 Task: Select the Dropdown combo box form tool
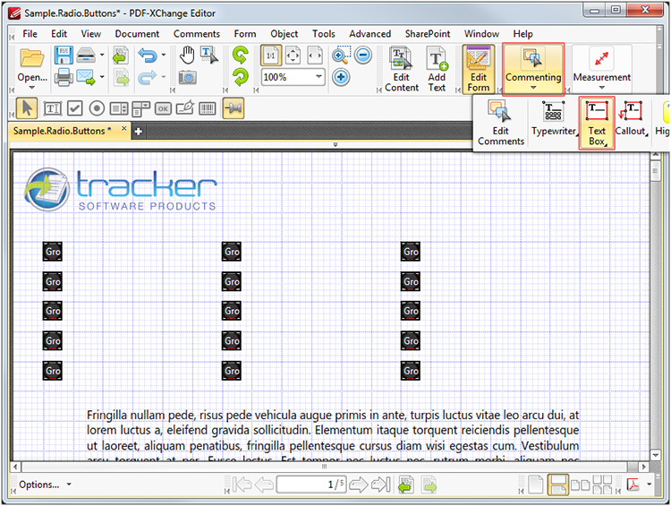140,108
